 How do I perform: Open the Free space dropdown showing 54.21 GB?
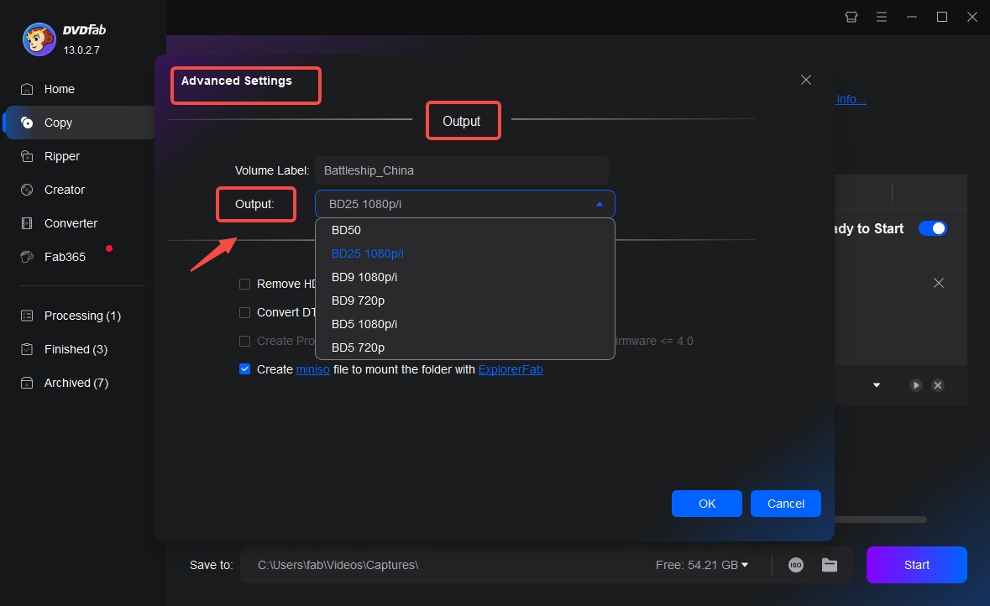(744, 565)
